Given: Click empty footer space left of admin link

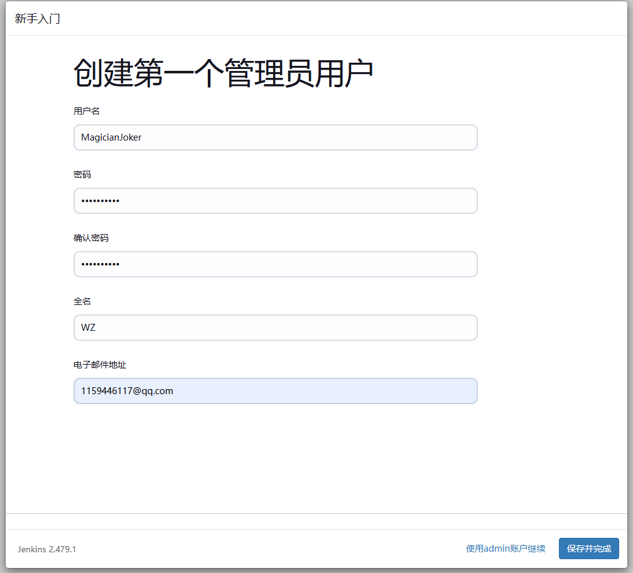Looking at the screenshot, I should [270, 549].
